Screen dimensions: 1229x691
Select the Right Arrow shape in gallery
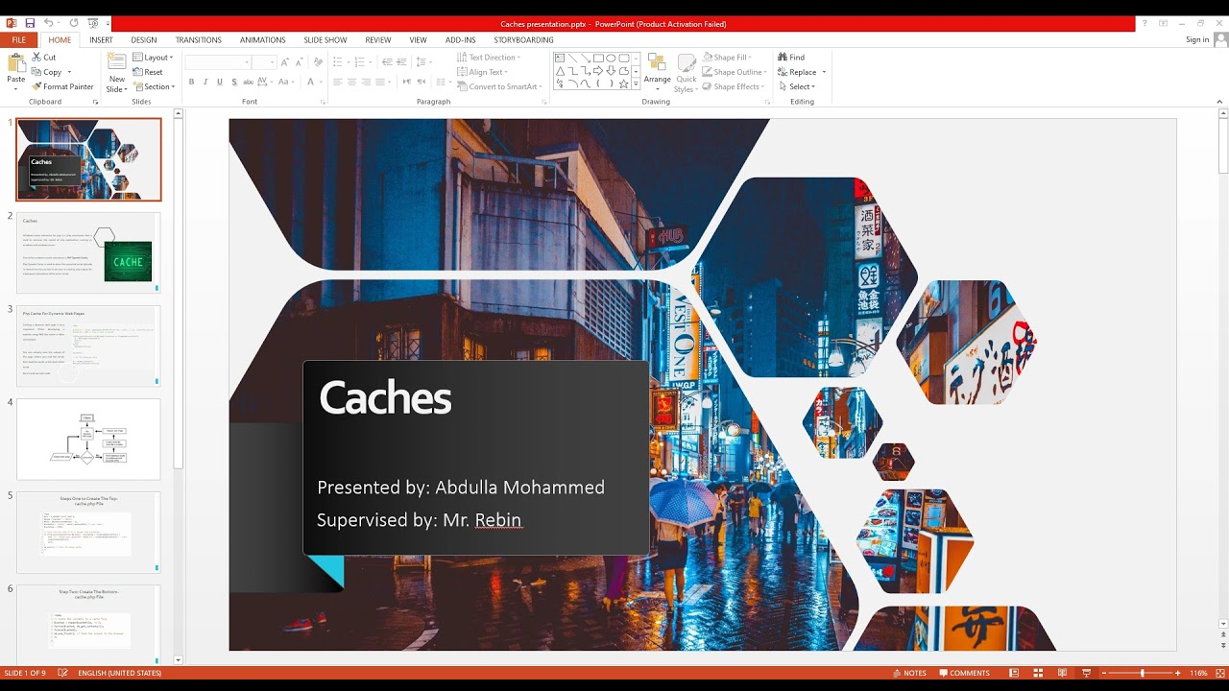(598, 71)
